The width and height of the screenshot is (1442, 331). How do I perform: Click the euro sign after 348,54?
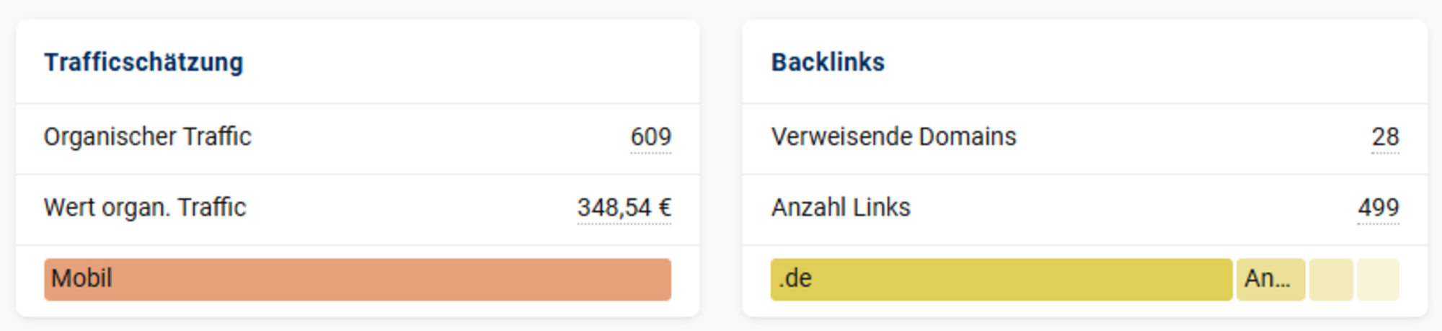pos(665,208)
